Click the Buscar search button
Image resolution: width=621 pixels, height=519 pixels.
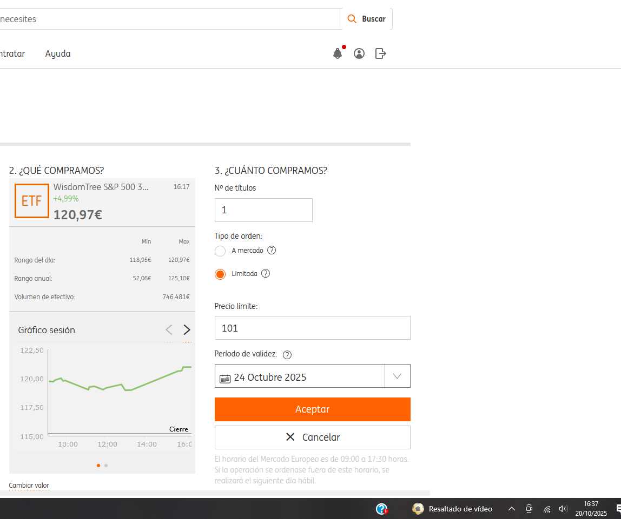tap(367, 19)
